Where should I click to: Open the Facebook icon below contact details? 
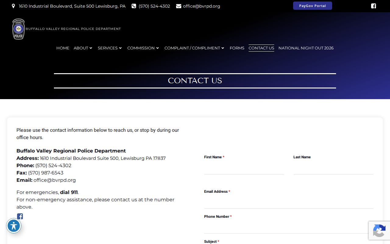[x=20, y=217]
